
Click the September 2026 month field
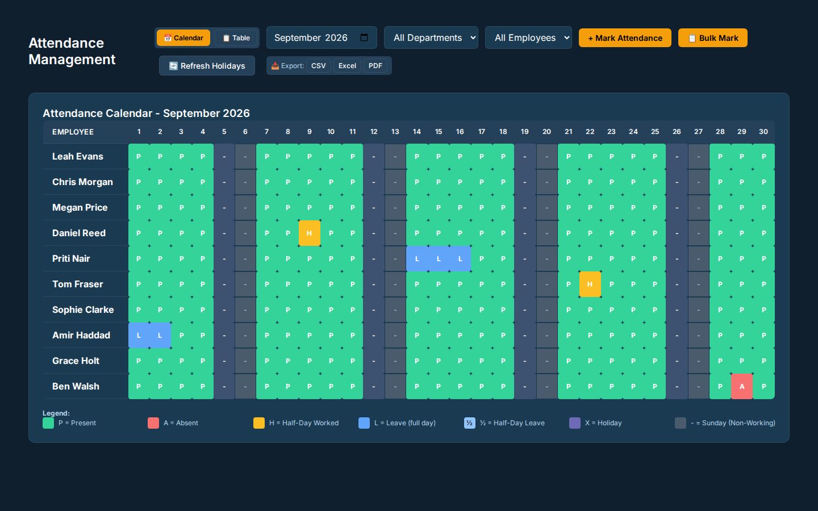click(322, 37)
